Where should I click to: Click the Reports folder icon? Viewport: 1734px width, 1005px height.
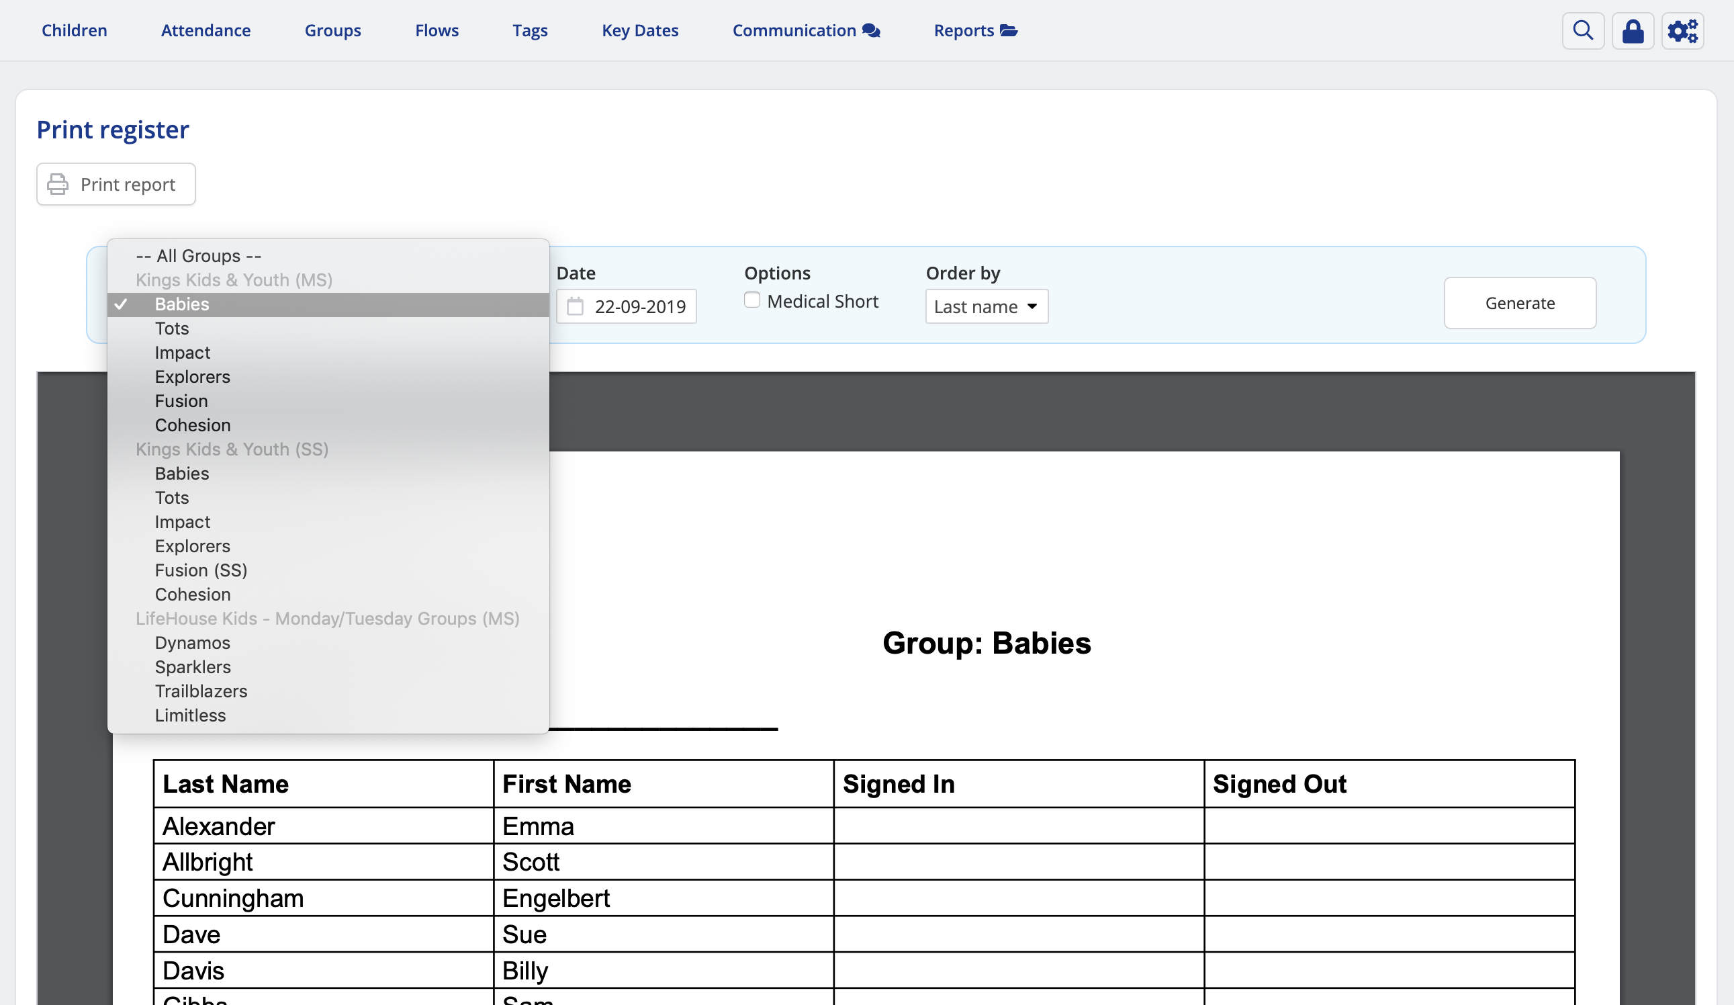click(1009, 30)
